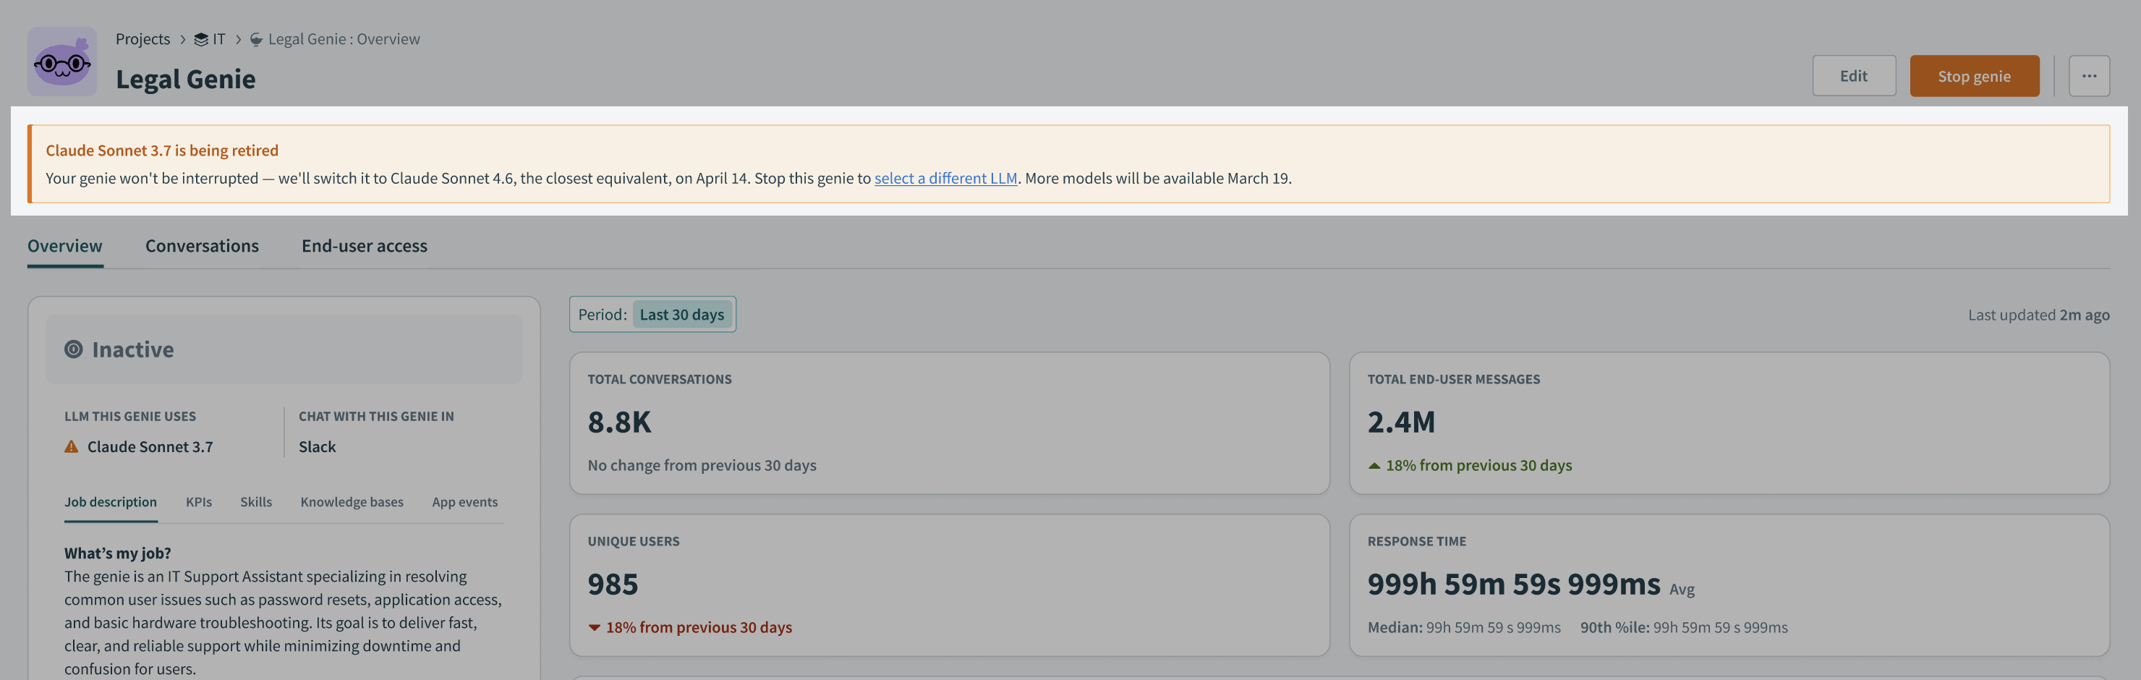Click the Legal Genie avatar icon
2141x680 pixels.
point(62,61)
